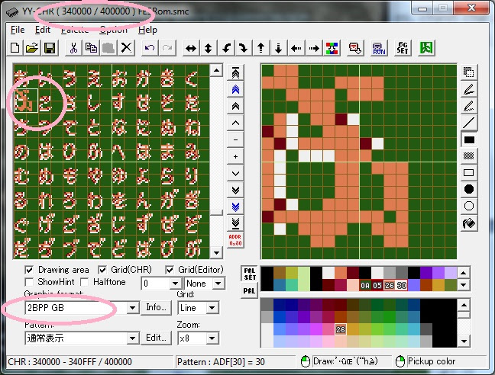Open the 2BPP GB graphic format dropdown

[x=133, y=308]
